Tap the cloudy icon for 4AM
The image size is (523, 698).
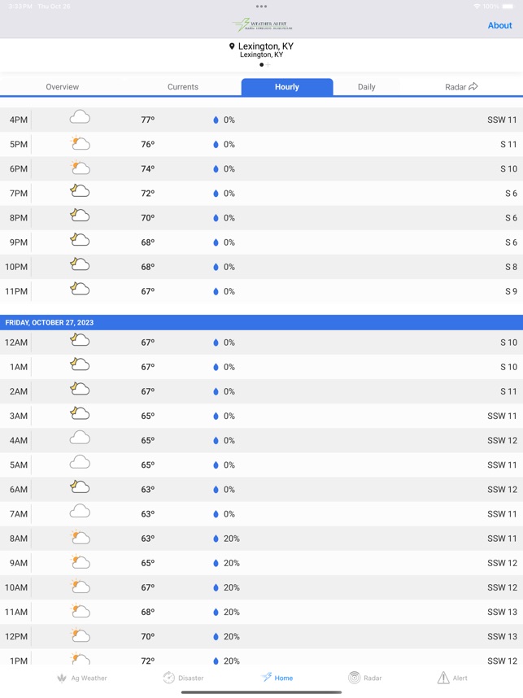80,438
